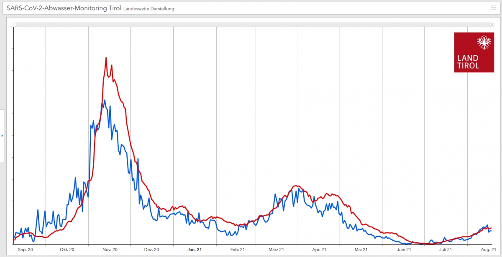Select the Dez. 20 axis label
This screenshot has width=502, height=257.
click(x=151, y=249)
